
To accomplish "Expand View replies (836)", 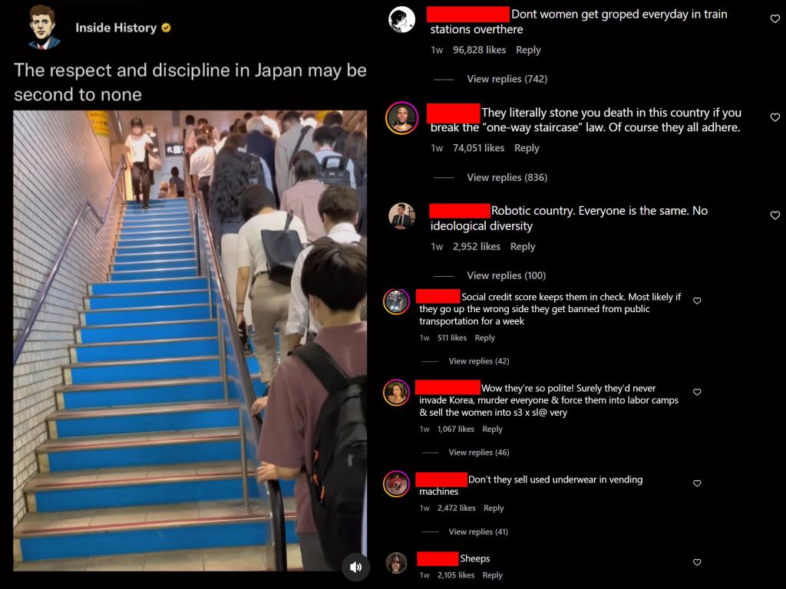I will point(507,177).
